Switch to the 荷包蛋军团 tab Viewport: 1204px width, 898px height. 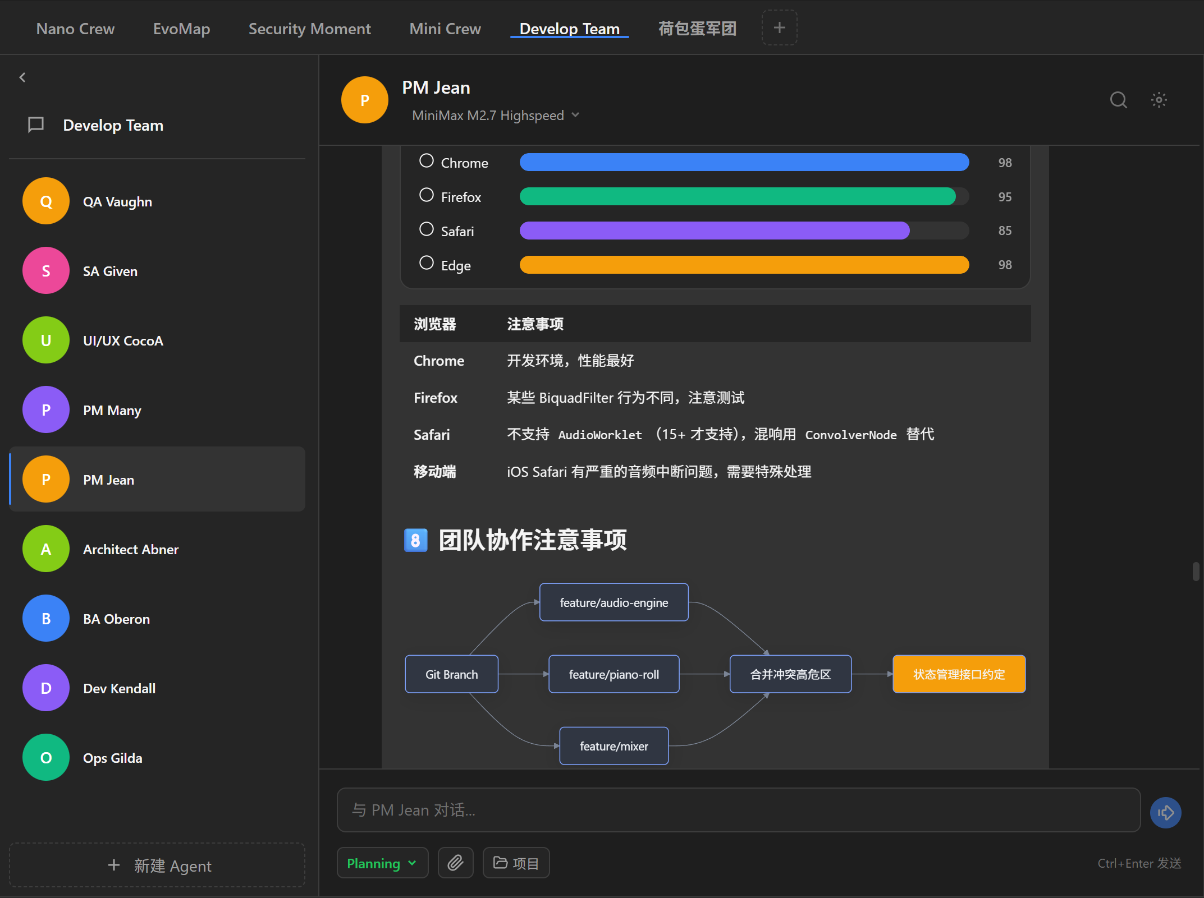tap(697, 29)
